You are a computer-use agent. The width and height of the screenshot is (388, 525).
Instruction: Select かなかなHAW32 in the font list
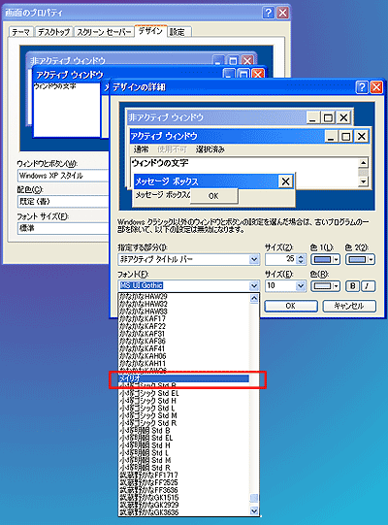click(183, 304)
